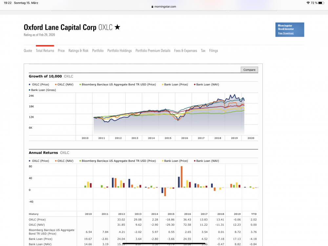Open the Quote tab
Screen dimensions: 328x246
[28, 51]
